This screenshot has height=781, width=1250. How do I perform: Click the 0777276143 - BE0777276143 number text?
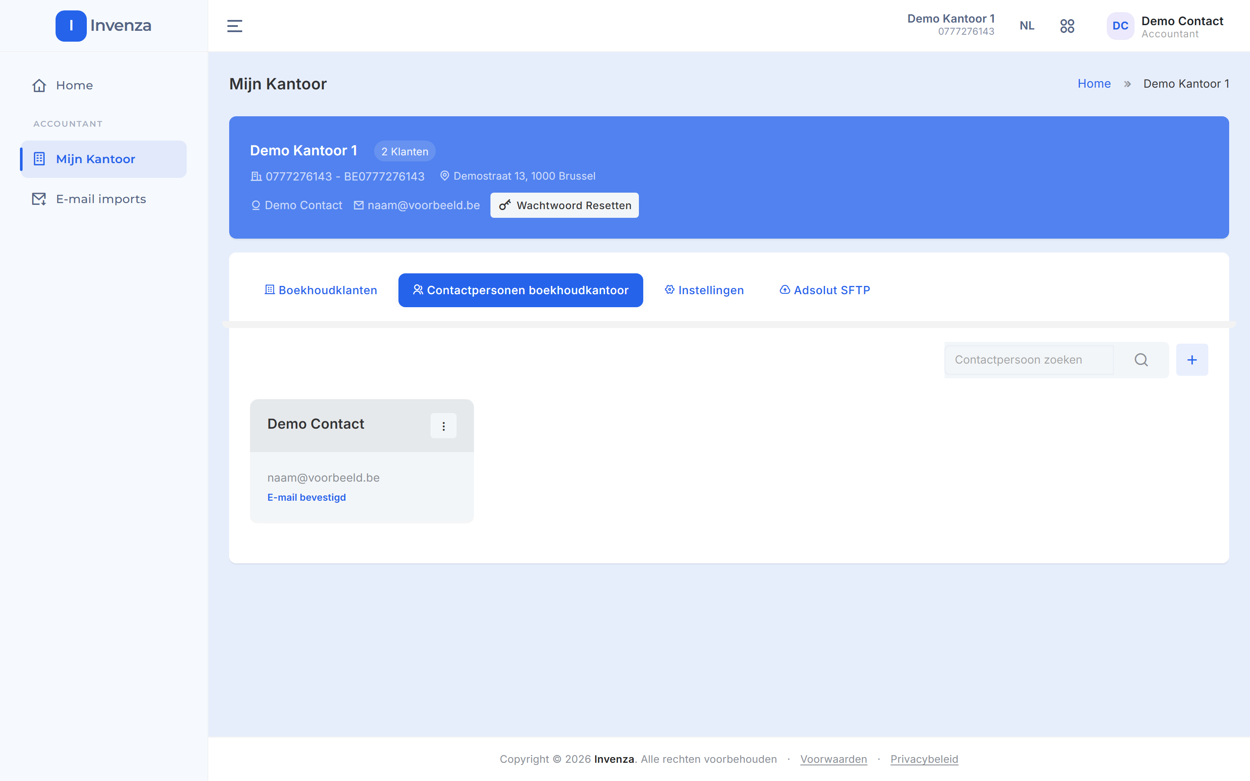[345, 176]
